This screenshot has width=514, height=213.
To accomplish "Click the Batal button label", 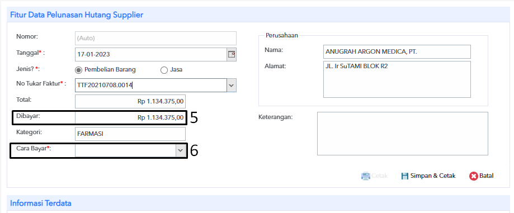I will [x=486, y=176].
